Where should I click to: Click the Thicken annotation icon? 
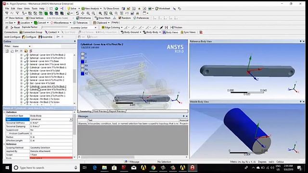tap(172, 27)
